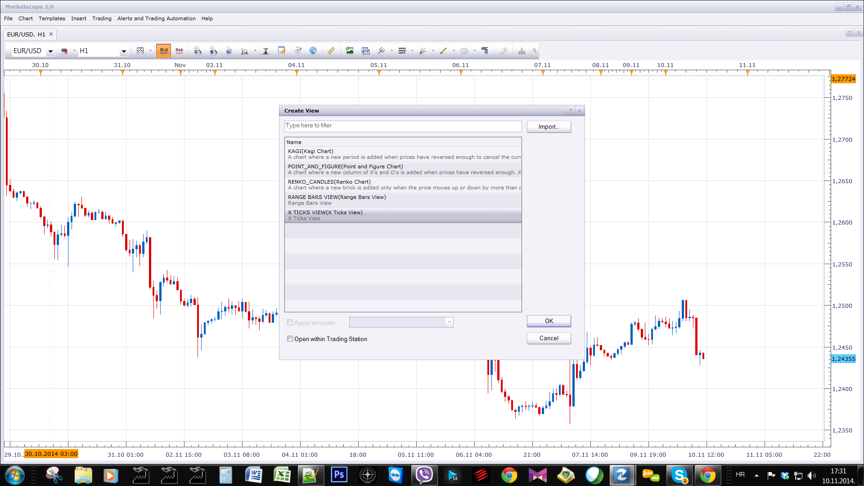Expand arrow next to chart type icon
Screen dimensions: 864x486
point(150,51)
